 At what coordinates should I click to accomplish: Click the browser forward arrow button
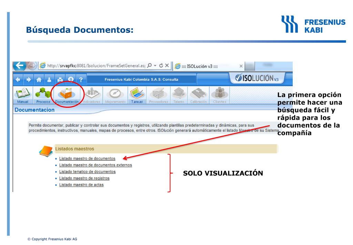(32, 66)
